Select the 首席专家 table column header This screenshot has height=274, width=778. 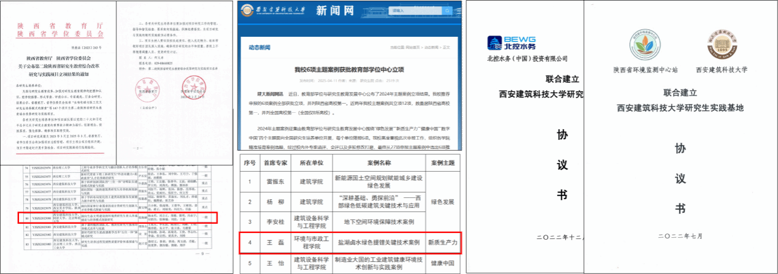point(272,164)
